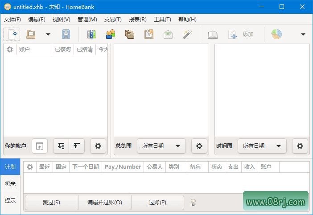Open 视图(V) menu
Image resolution: width=313 pixels, height=215 pixels.
61,19
